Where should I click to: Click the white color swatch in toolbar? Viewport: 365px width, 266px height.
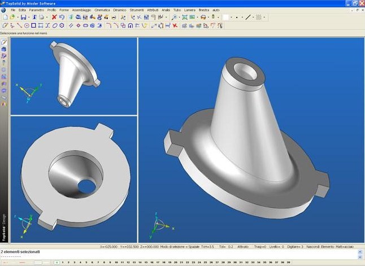pos(225,18)
